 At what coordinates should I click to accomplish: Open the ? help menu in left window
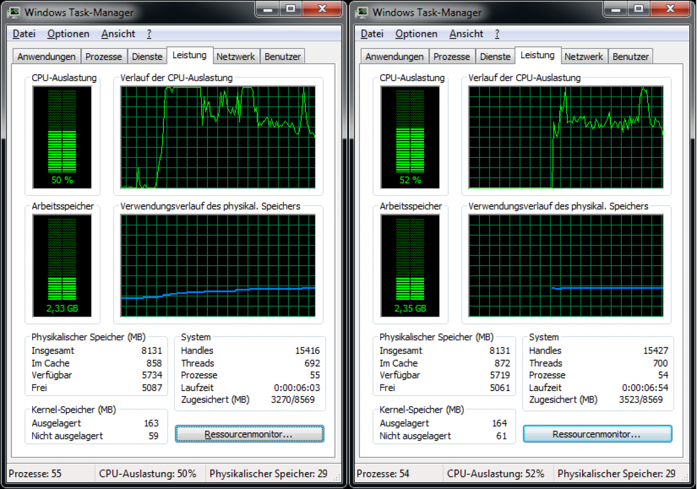pyautogui.click(x=149, y=34)
